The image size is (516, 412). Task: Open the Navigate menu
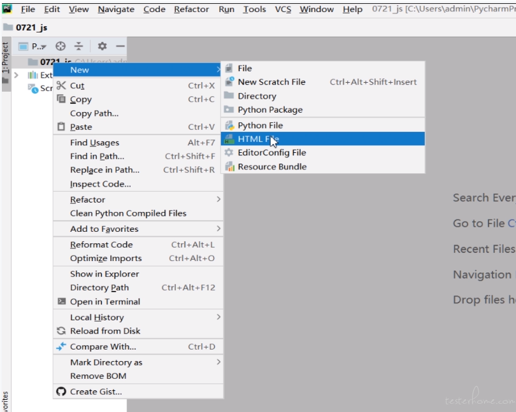pos(116,9)
